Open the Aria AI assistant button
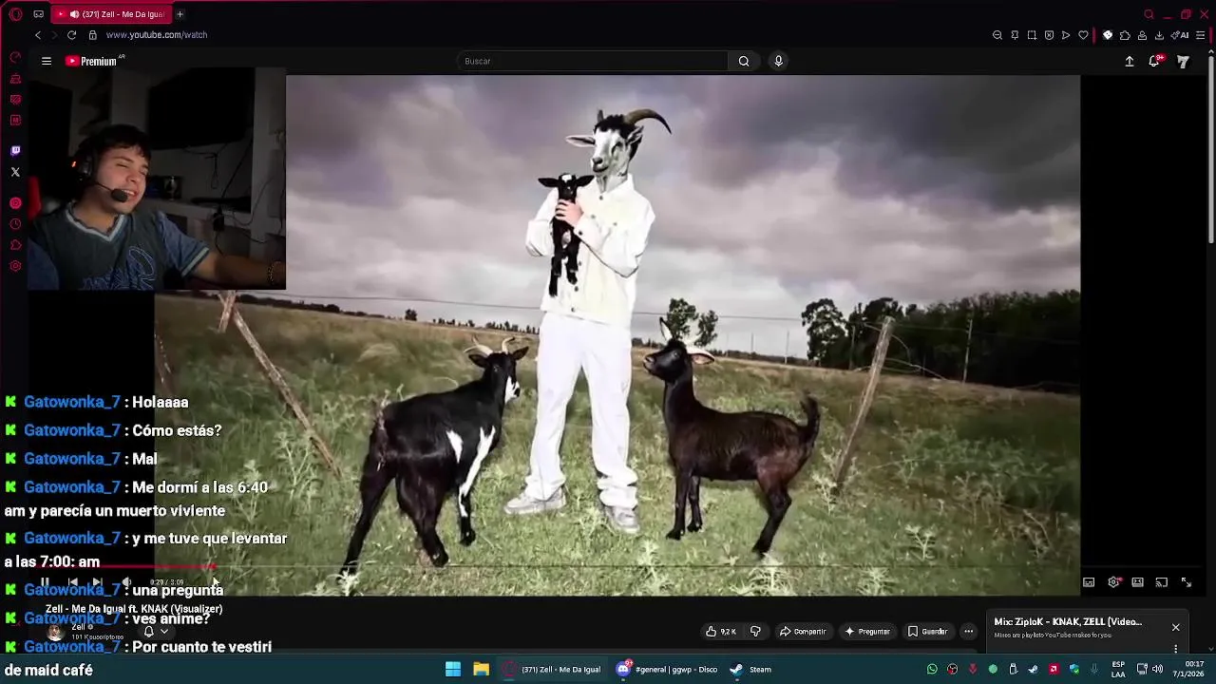 coord(1181,35)
